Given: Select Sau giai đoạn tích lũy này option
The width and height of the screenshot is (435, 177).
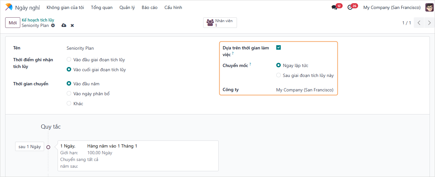Looking at the screenshot, I should 279,75.
